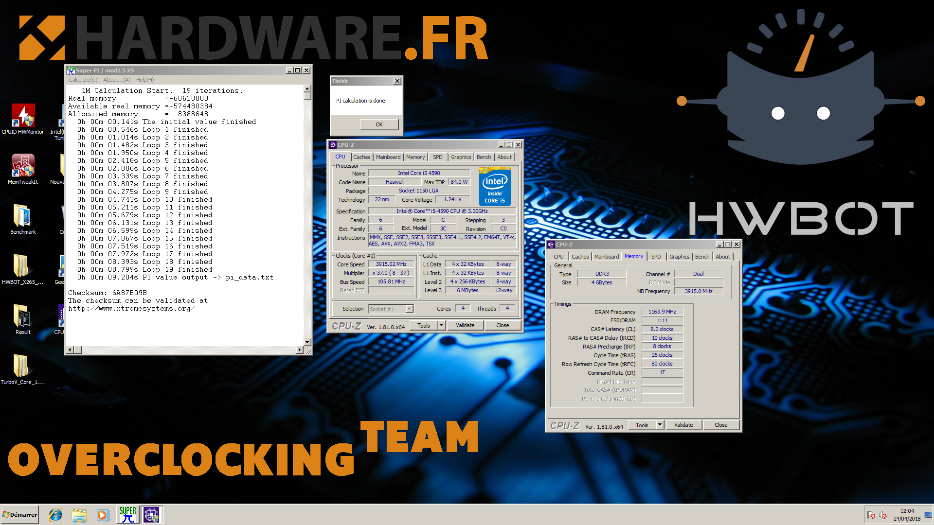The height and width of the screenshot is (525, 934).
Task: Click Super PI vertical scroll down arrow
Action: 307,342
